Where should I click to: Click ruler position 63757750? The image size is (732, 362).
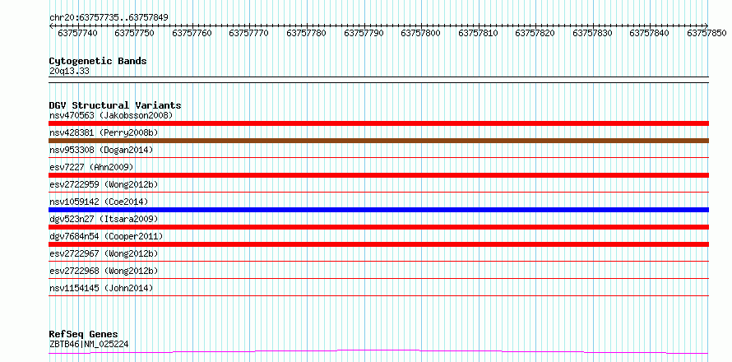135,33
